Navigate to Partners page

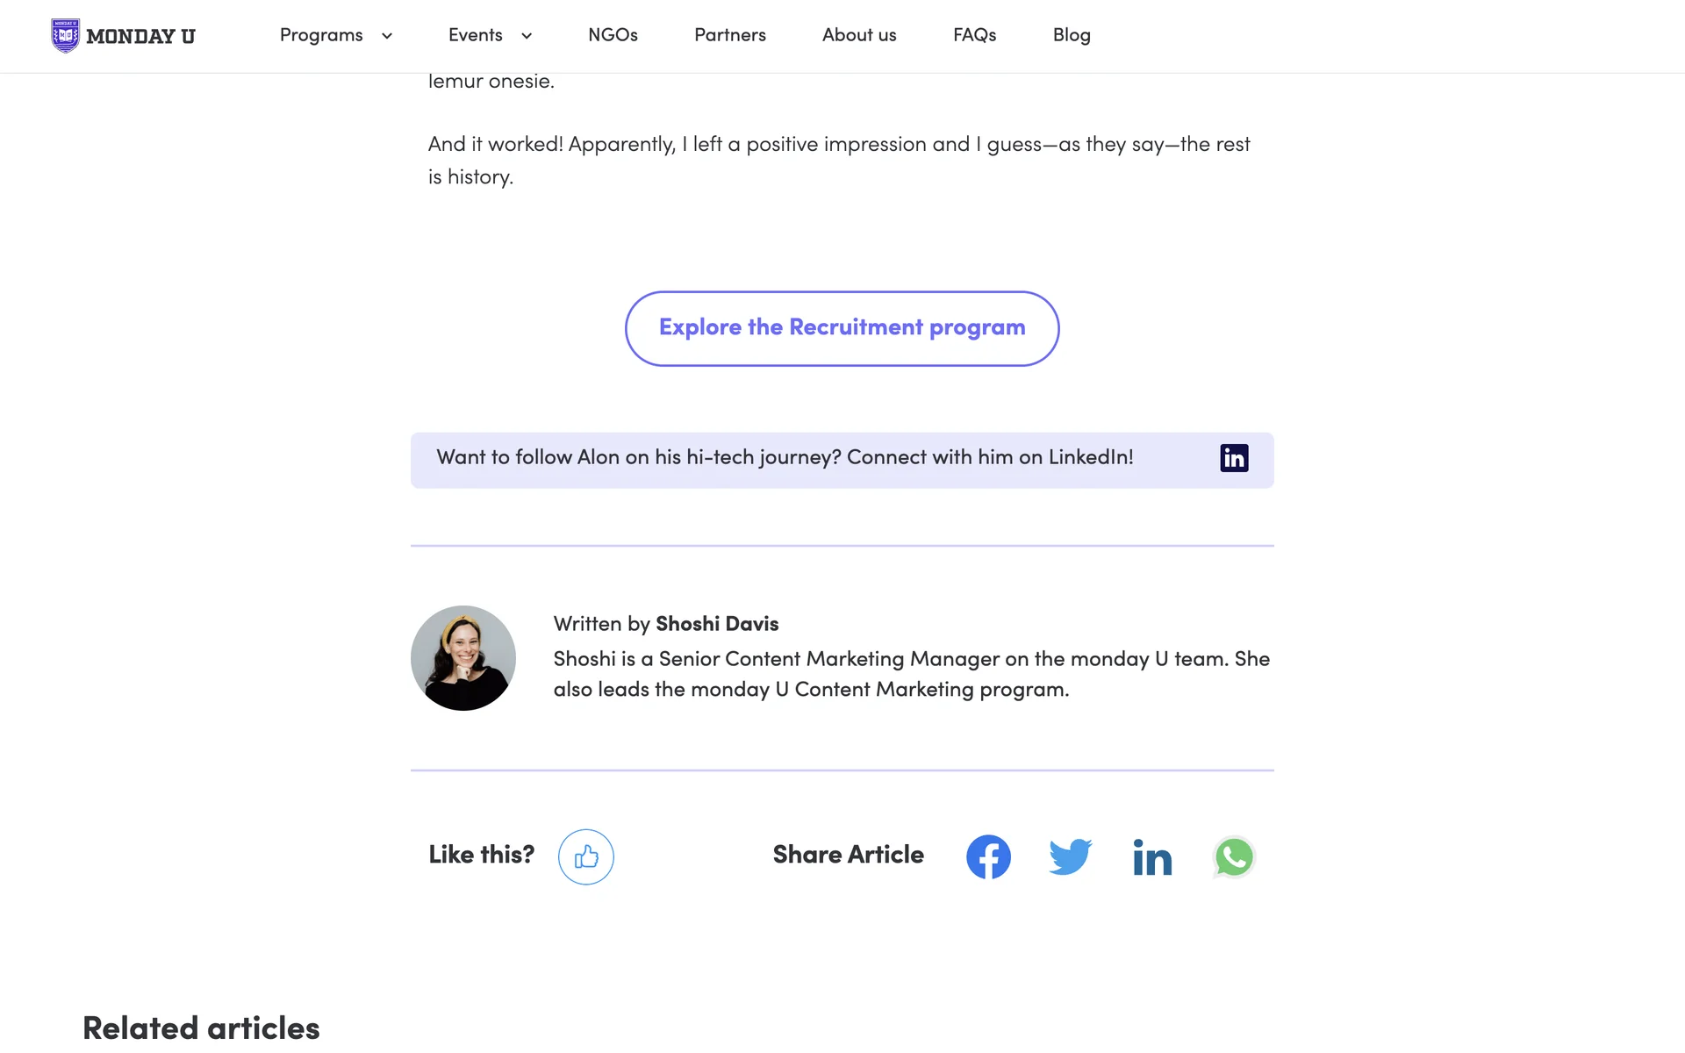[730, 35]
